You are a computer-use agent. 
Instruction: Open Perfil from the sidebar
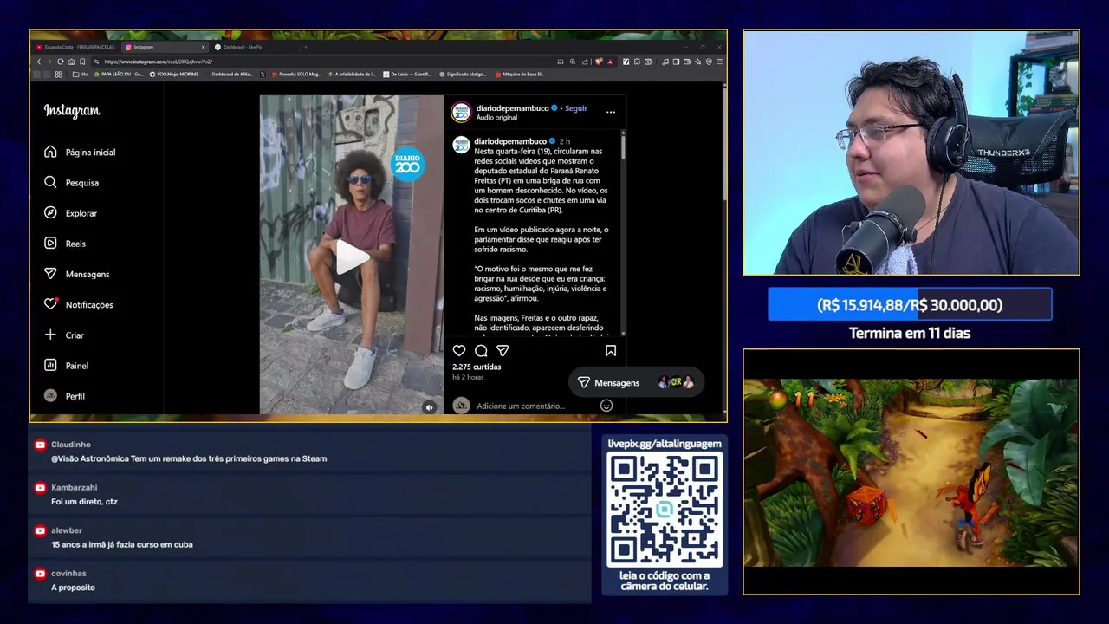[65, 396]
